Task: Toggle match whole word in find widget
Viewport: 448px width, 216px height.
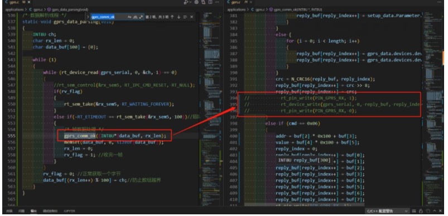Action: point(135,17)
